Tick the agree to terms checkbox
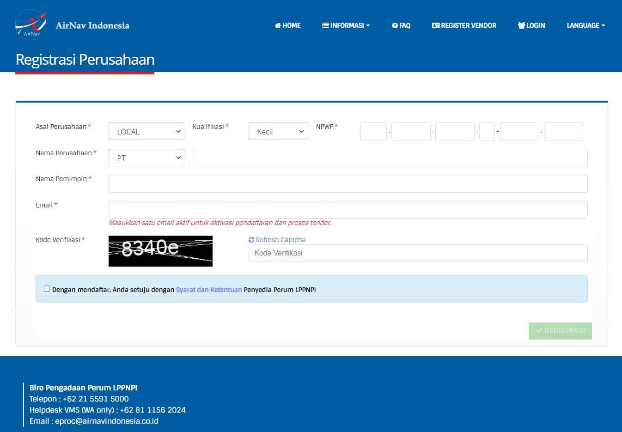 point(47,289)
